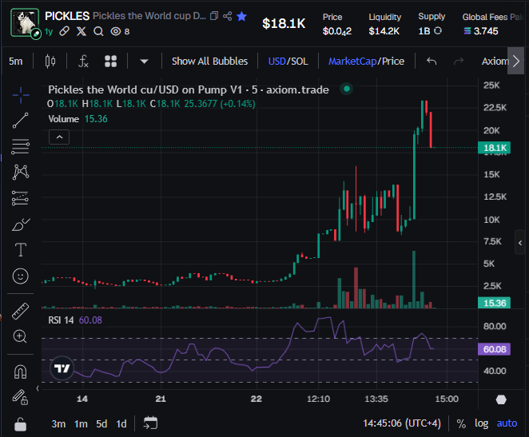This screenshot has height=437, width=529.
Task: Toggle lock while drawing mode
Action: tap(21, 397)
